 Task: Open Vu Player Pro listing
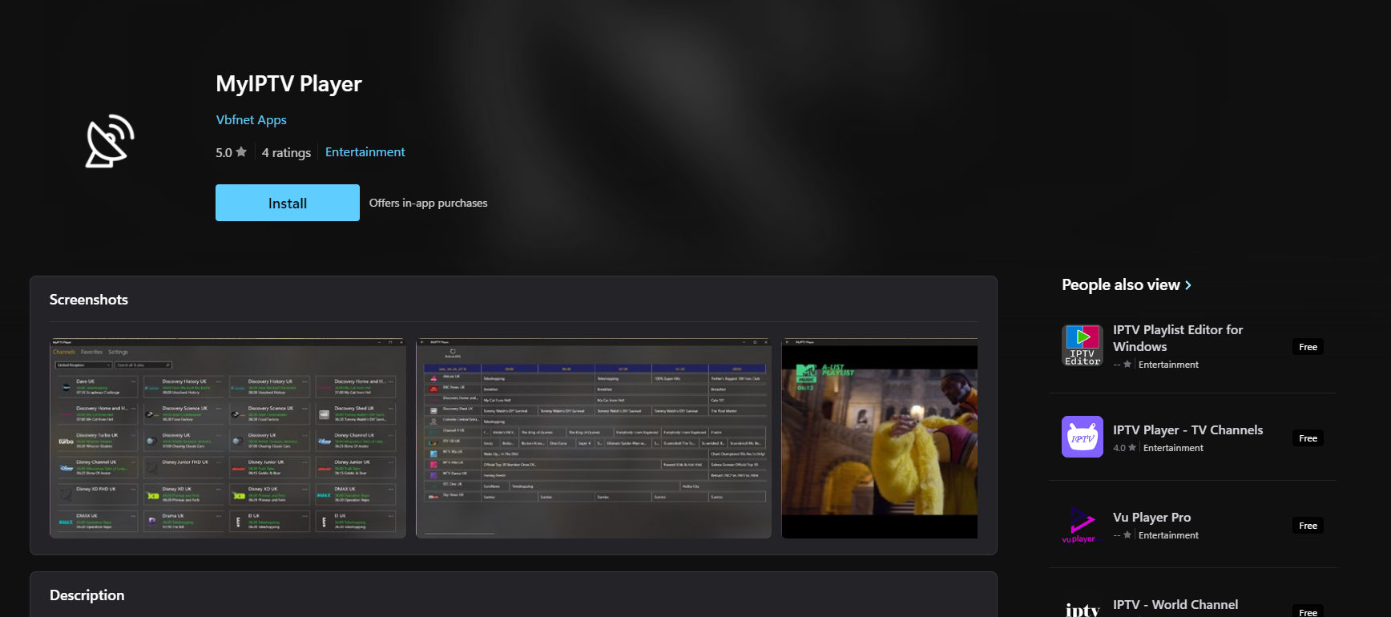(x=1151, y=518)
